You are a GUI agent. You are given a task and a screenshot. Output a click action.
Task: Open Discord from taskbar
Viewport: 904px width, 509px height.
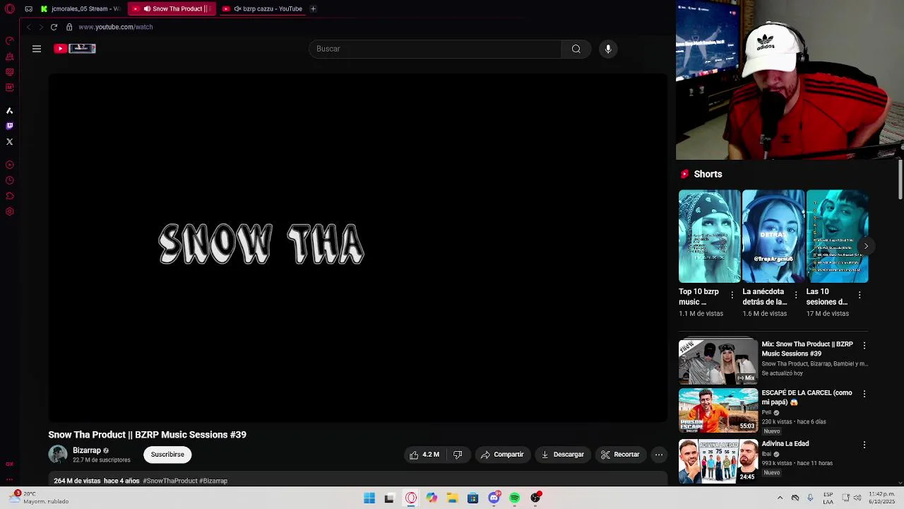pyautogui.click(x=494, y=498)
